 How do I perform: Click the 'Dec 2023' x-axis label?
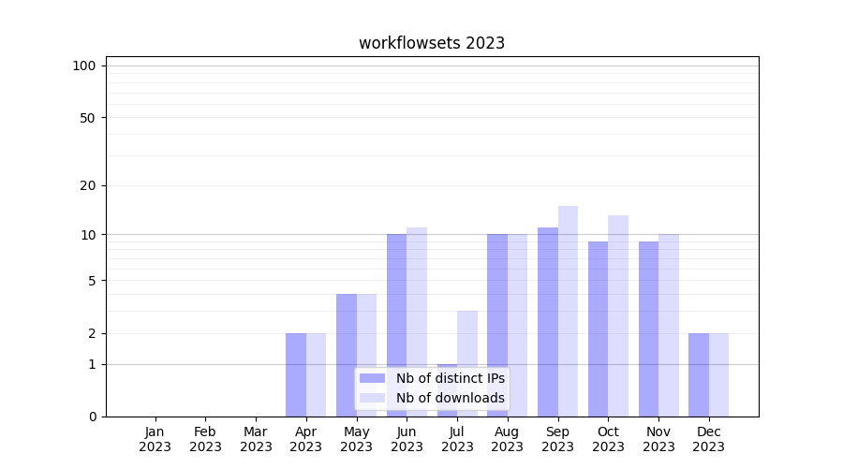coord(709,439)
